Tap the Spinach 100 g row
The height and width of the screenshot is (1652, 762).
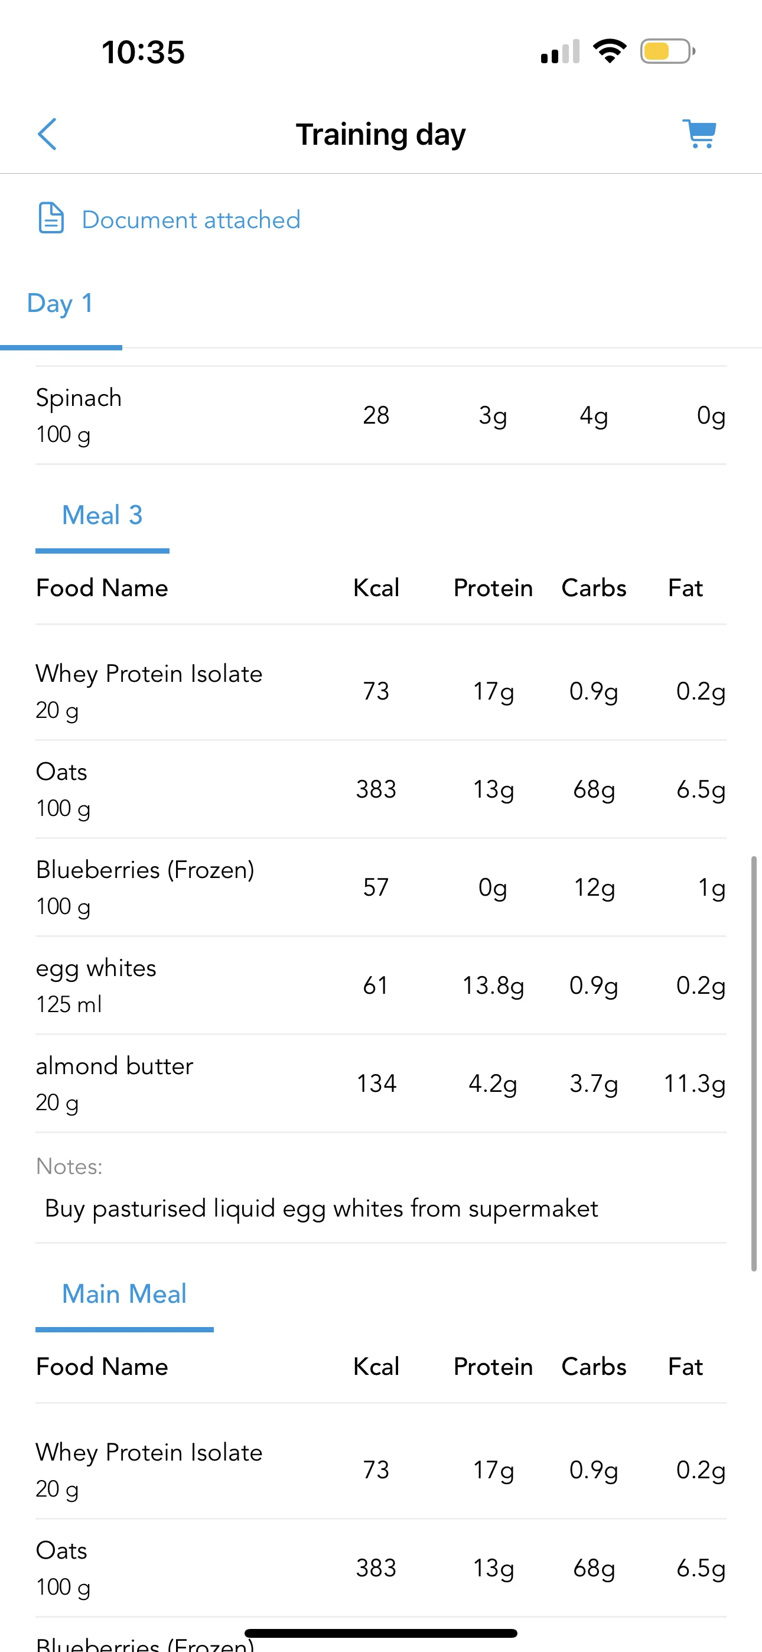coord(380,415)
